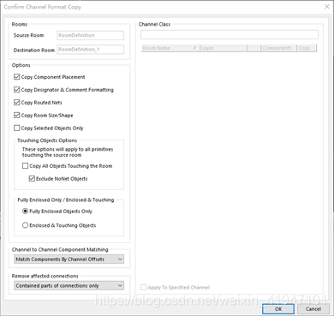The width and height of the screenshot is (334, 316).
Task: Click the Cancel button
Action: pyautogui.click(x=313, y=309)
